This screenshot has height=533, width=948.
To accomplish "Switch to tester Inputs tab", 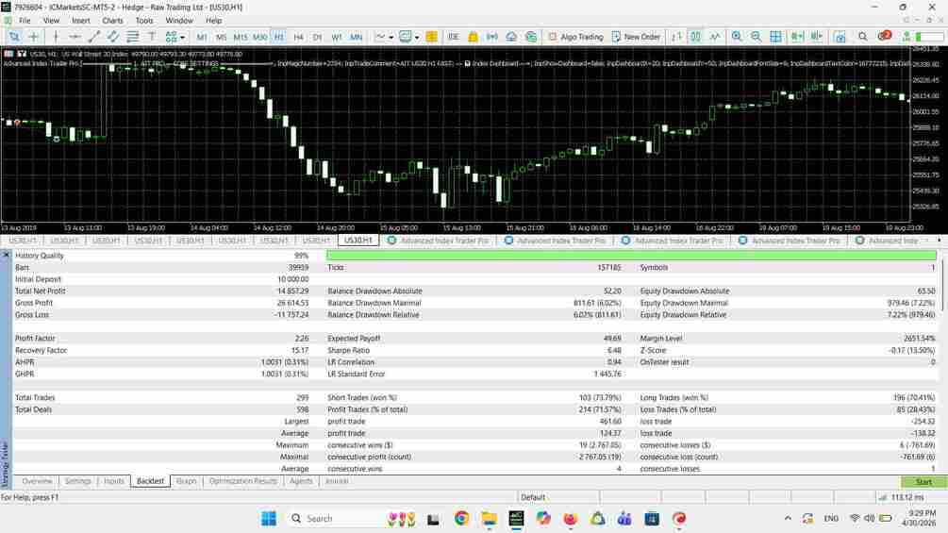I will (113, 482).
